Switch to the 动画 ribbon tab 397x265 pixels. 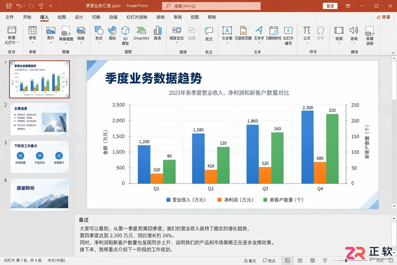pyautogui.click(x=113, y=17)
